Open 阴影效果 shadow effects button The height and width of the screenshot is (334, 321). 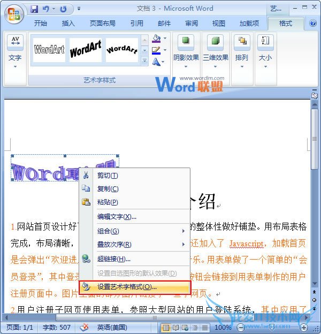point(186,51)
